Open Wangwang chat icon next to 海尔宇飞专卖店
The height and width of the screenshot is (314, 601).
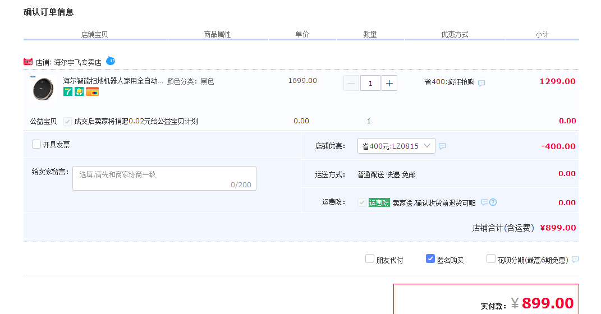(111, 61)
